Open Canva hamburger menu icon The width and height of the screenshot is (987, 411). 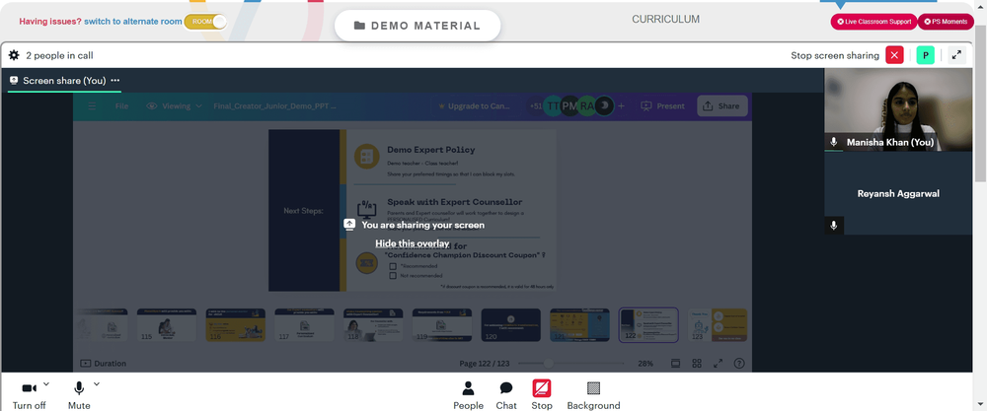[x=92, y=106]
